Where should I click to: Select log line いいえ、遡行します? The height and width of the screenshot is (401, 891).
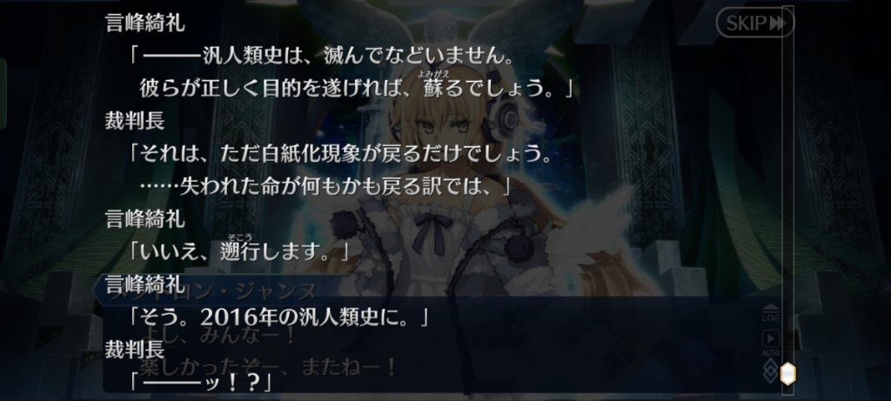(239, 252)
